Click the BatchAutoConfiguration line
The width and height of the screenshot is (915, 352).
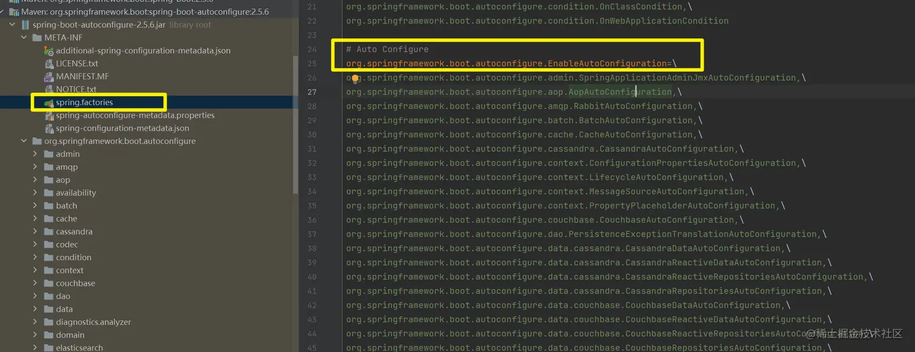(524, 120)
